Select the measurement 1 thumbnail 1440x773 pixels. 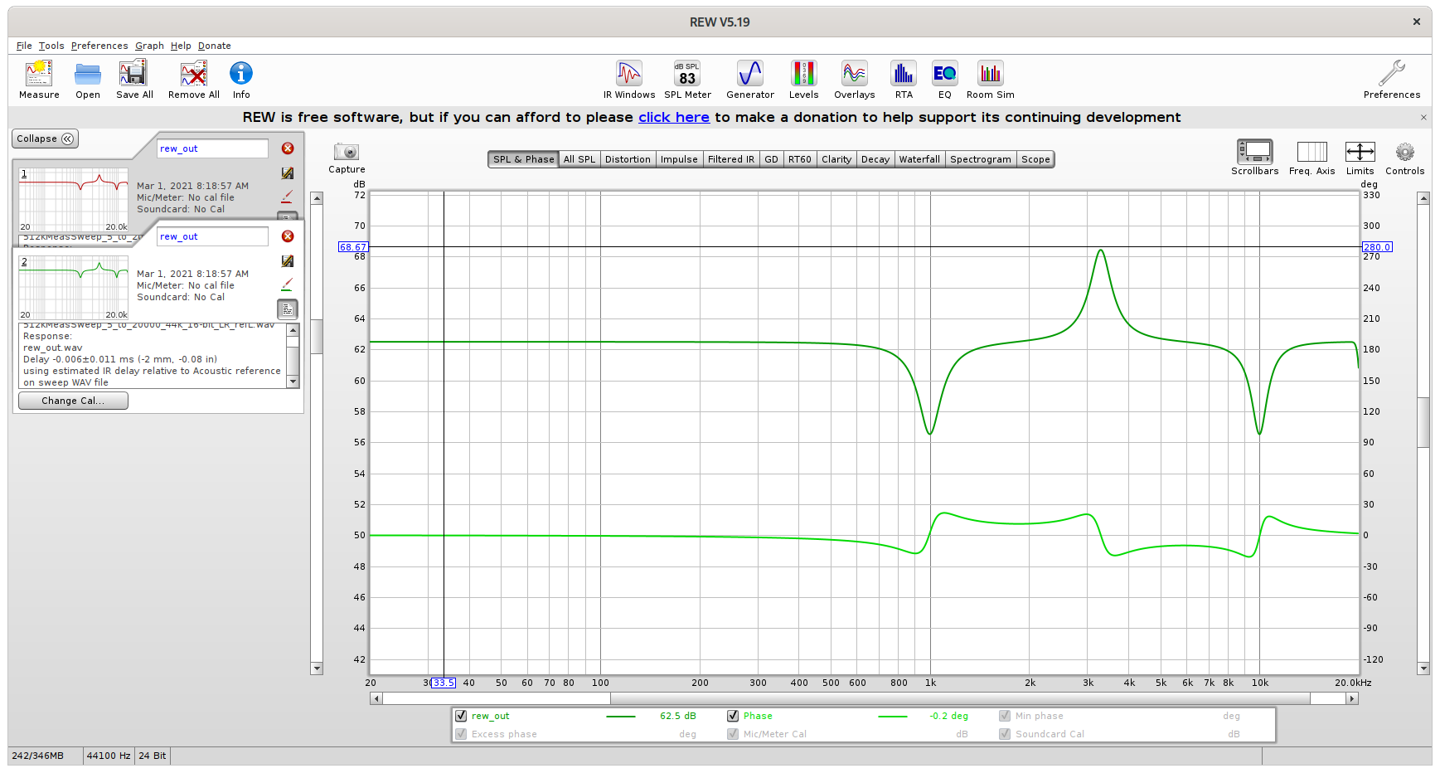pyautogui.click(x=73, y=200)
